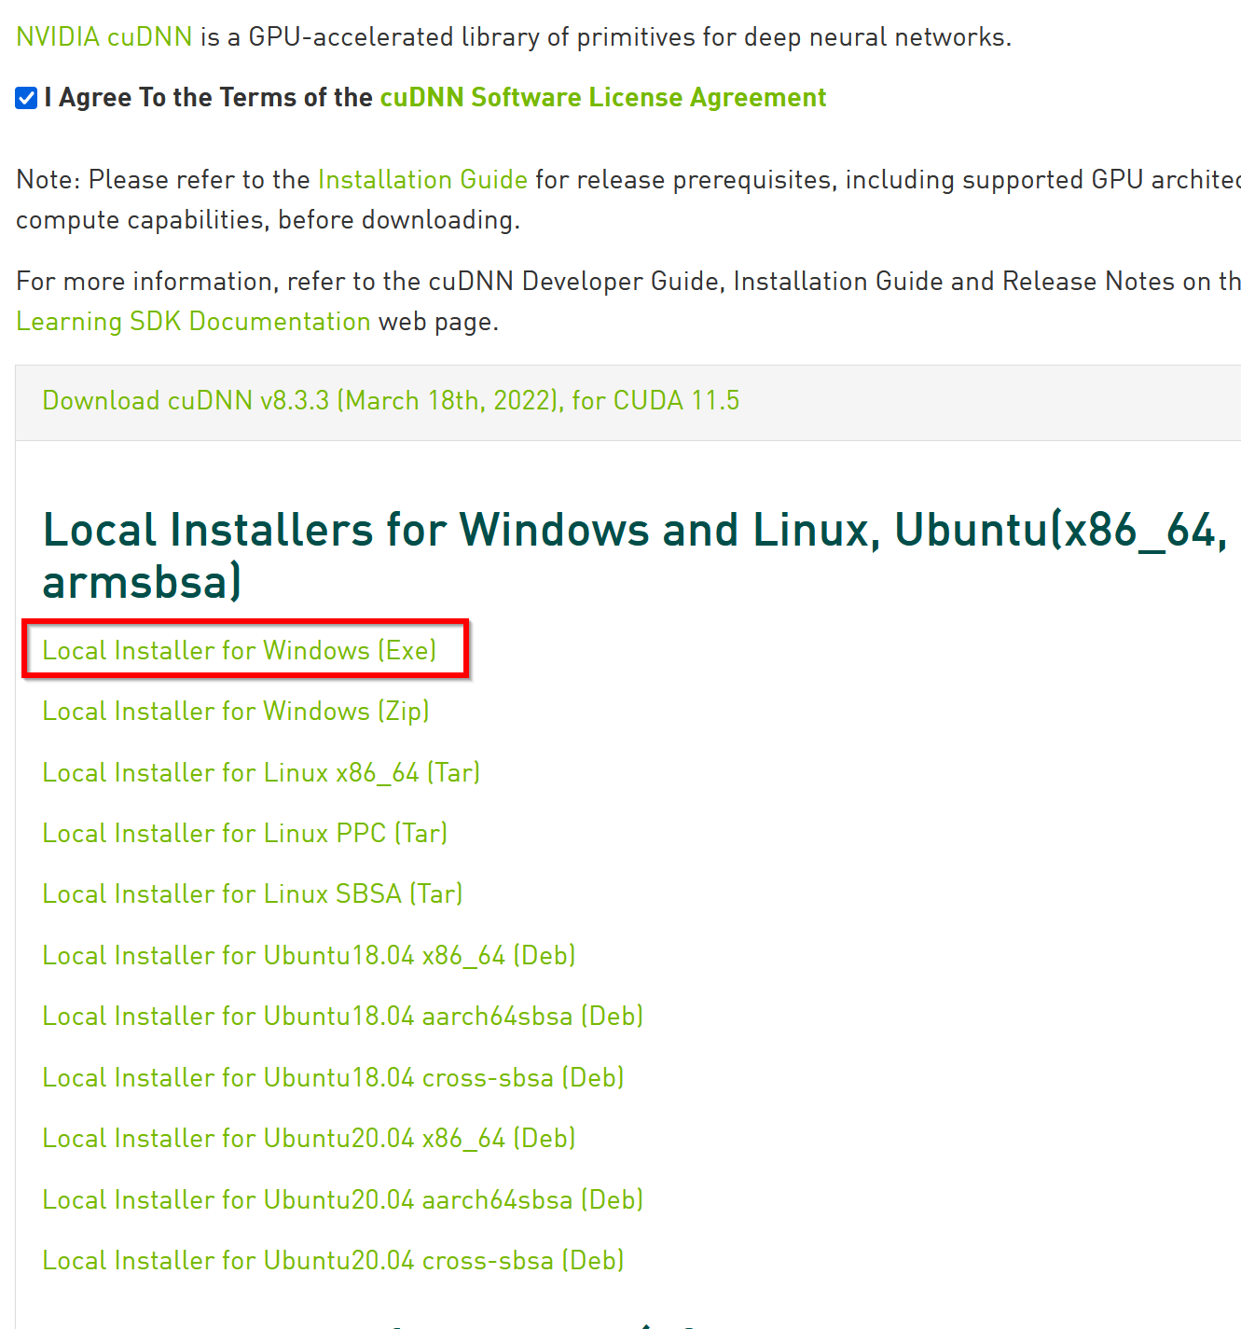The height and width of the screenshot is (1329, 1241).
Task: Download Ubuntu18.04 aarch64sbsa (Deb) installer
Action: pyautogui.click(x=343, y=1017)
